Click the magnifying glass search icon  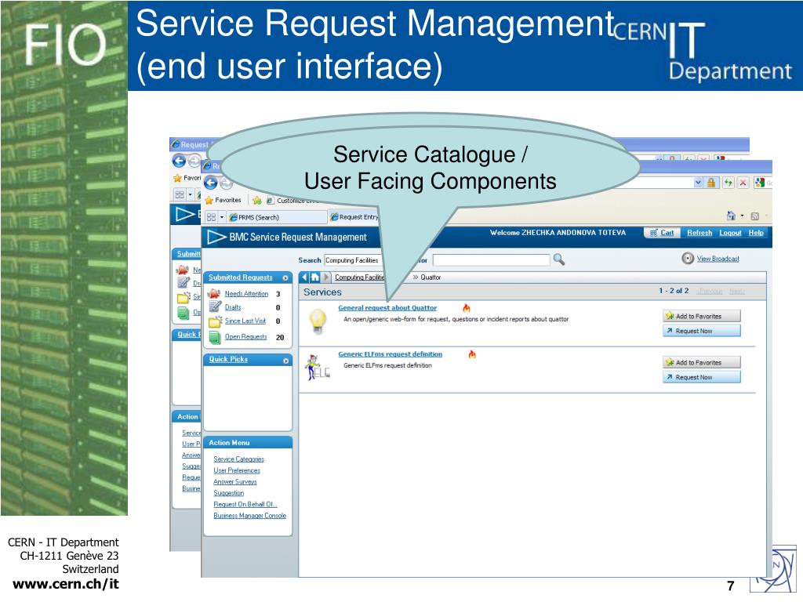click(x=558, y=259)
